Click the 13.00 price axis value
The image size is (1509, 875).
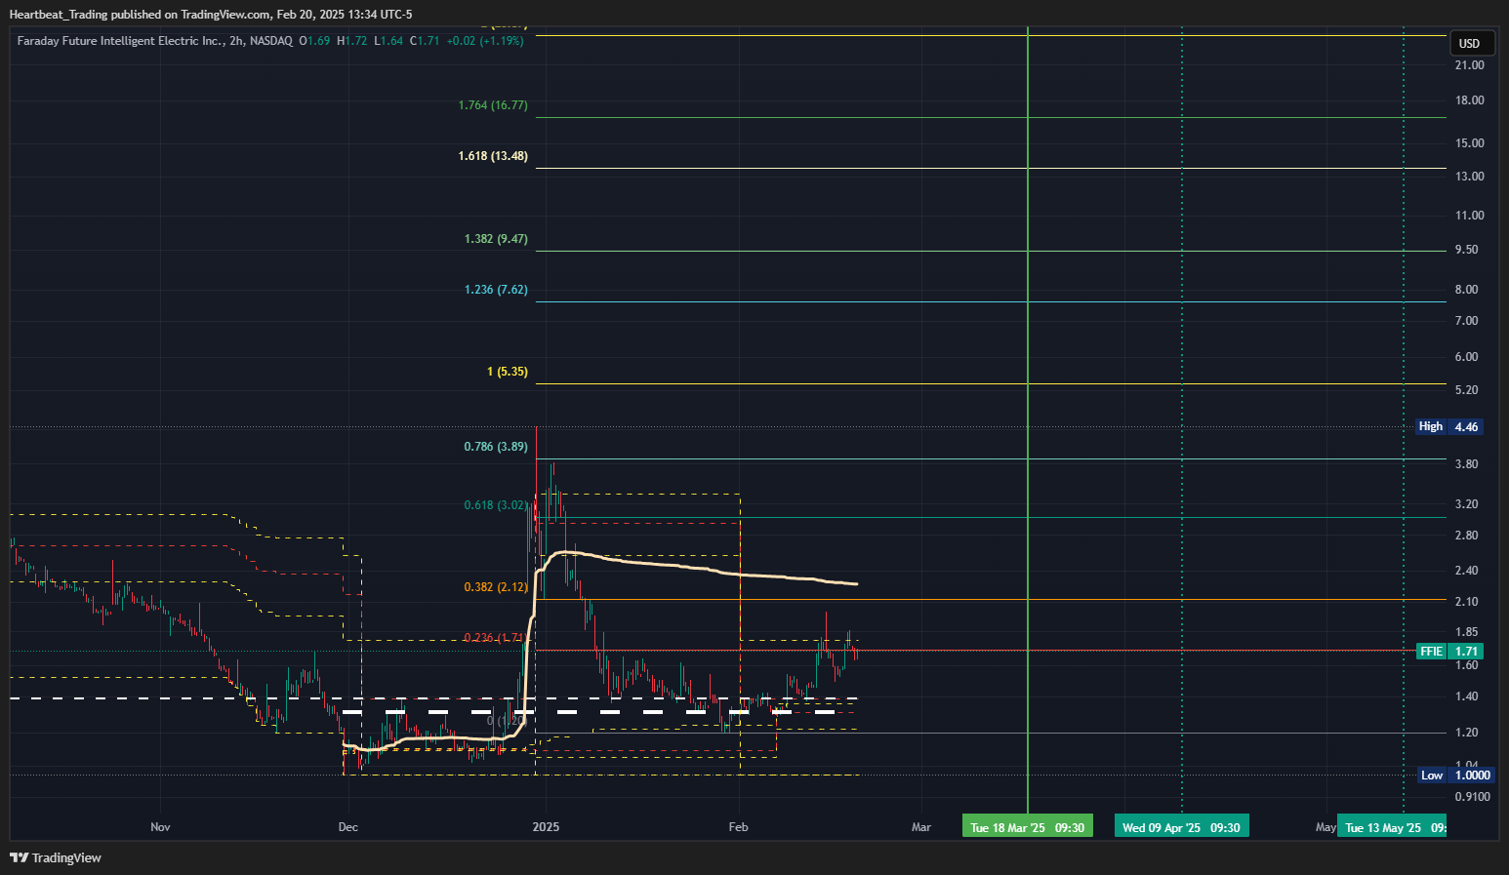coord(1469,177)
